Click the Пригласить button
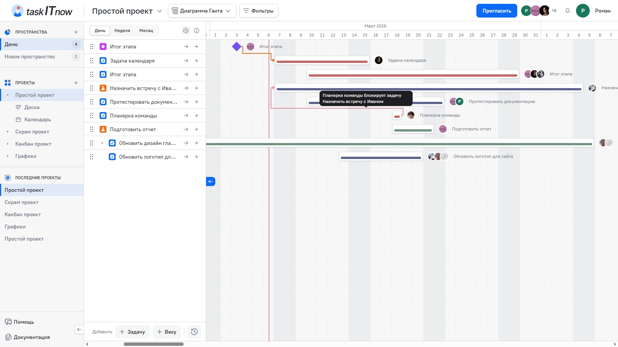Image resolution: width=618 pixels, height=347 pixels. (x=496, y=11)
